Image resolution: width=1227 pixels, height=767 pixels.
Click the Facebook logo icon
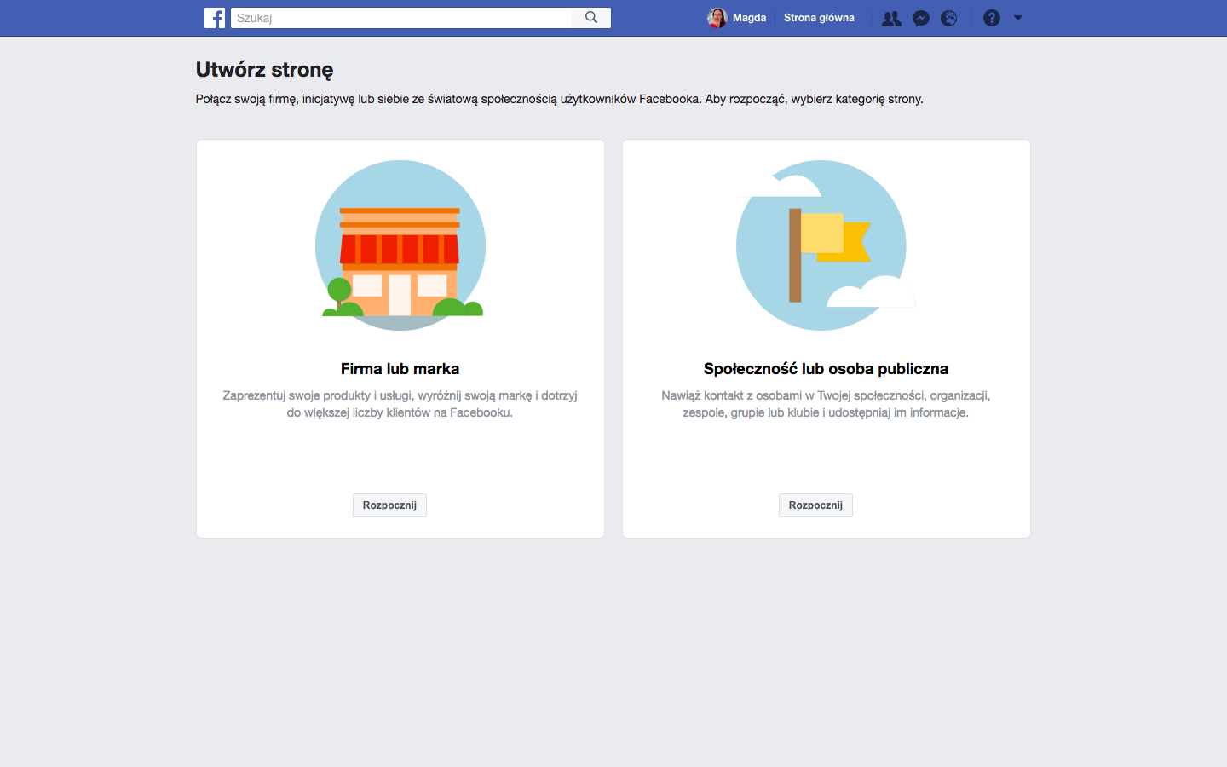point(215,18)
